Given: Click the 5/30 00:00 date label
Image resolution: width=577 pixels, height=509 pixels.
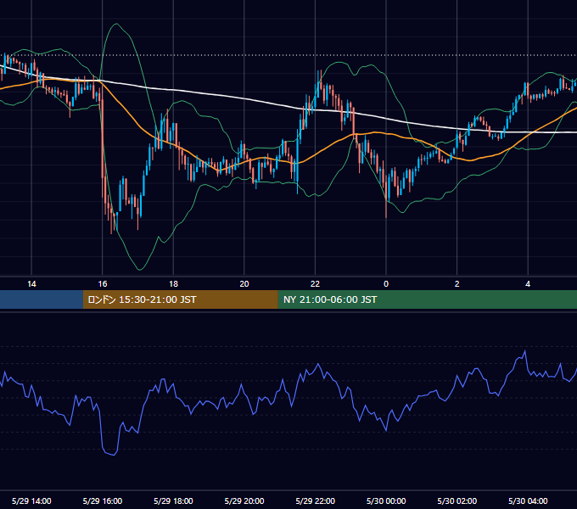Looking at the screenshot, I should (x=386, y=501).
